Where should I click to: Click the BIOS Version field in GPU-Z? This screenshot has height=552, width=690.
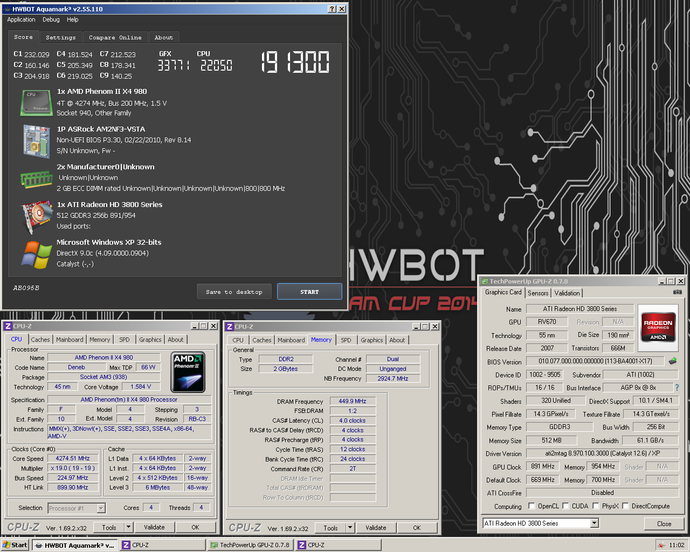pos(595,361)
